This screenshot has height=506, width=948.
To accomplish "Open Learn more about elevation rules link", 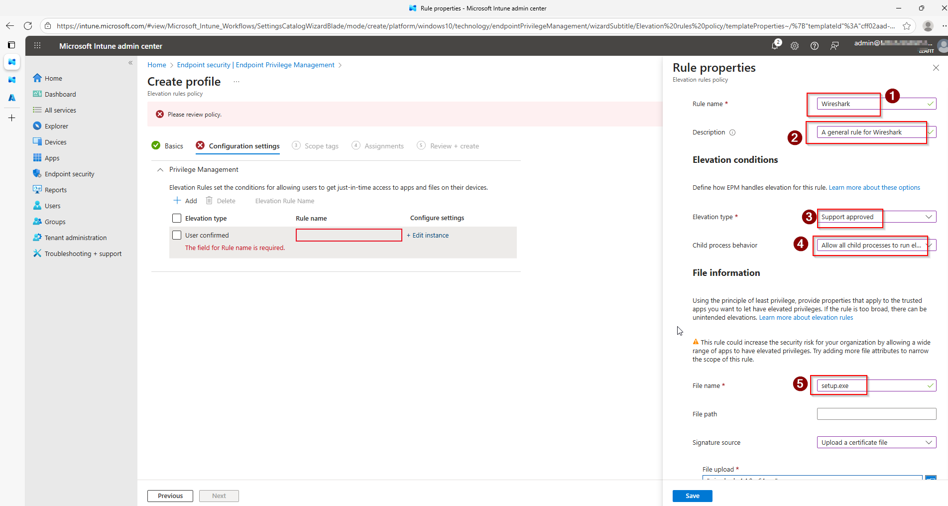I will [x=806, y=318].
